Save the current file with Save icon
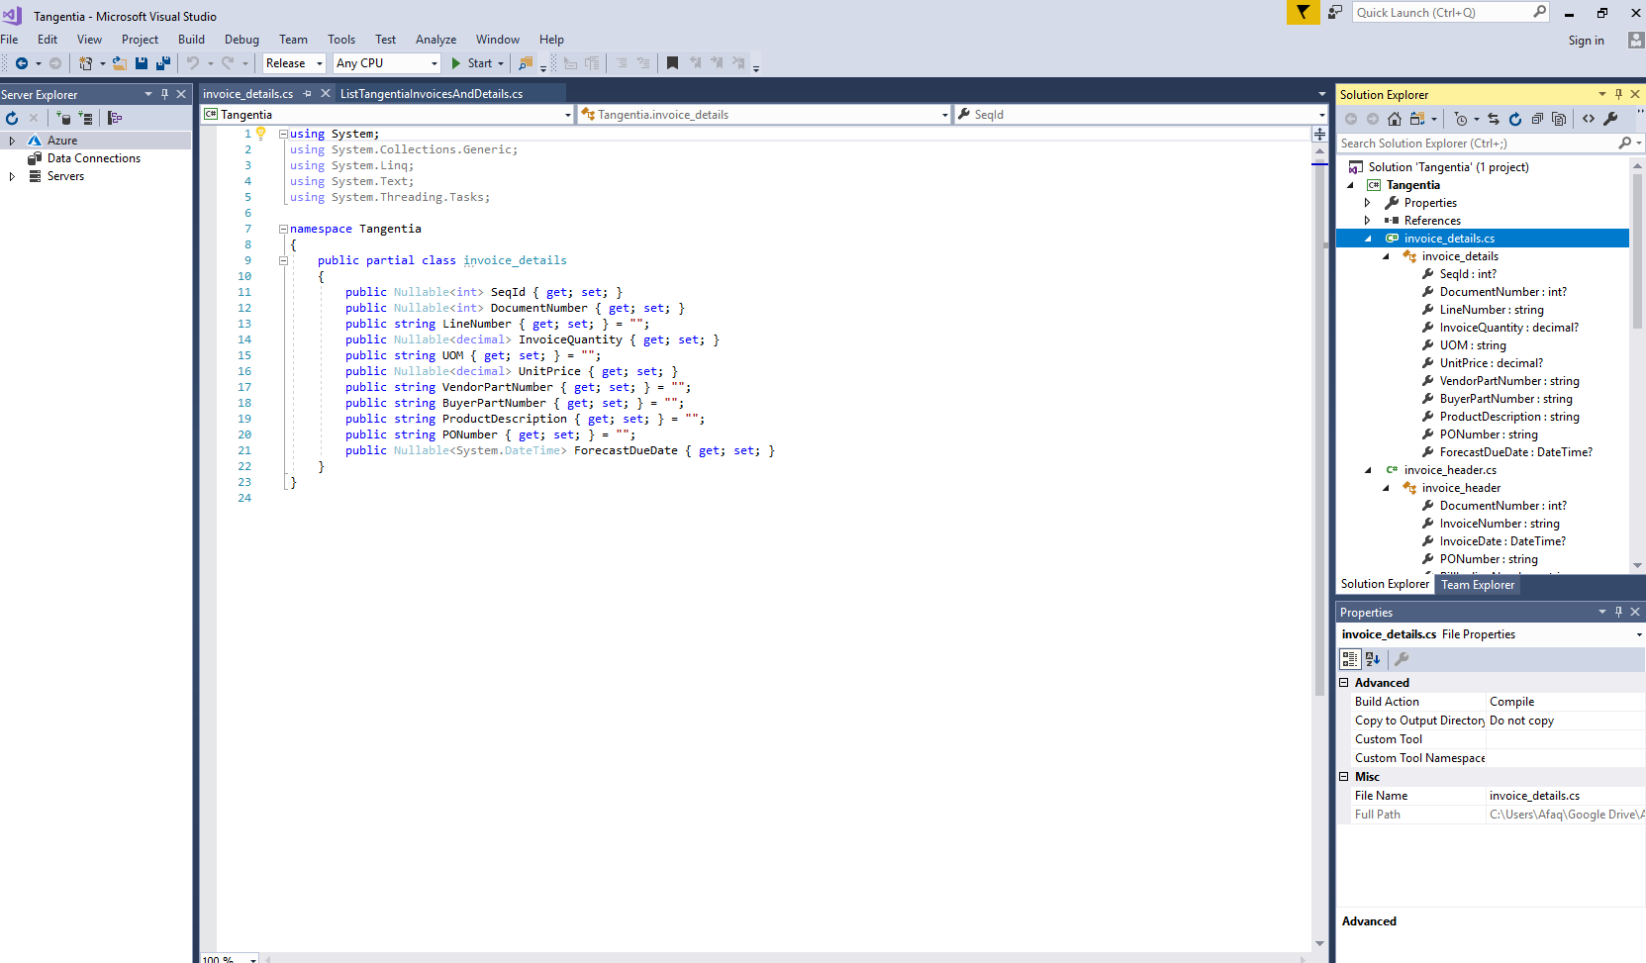The image size is (1646, 963). [142, 63]
